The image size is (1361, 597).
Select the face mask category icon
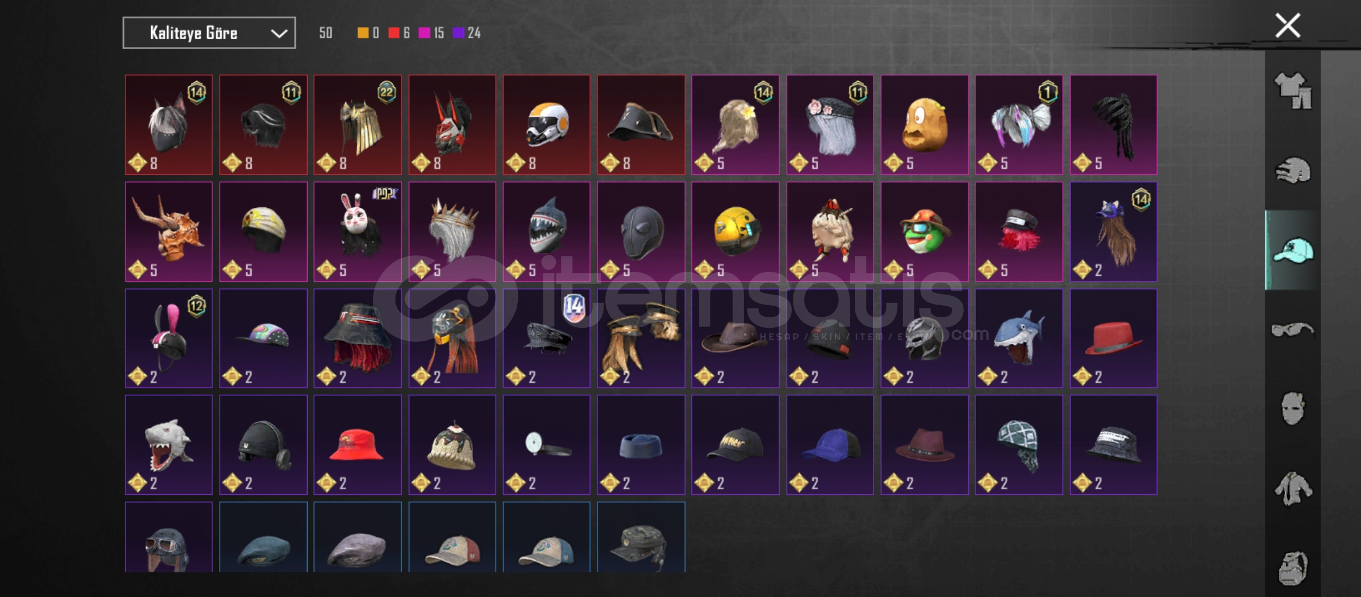pyautogui.click(x=1293, y=409)
